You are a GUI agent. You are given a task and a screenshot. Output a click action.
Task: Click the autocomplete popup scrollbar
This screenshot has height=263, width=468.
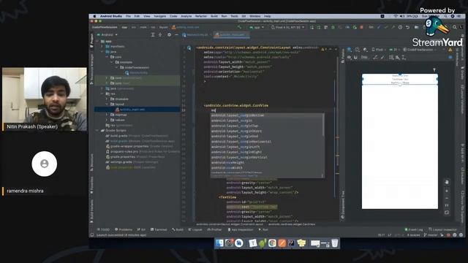tap(323, 124)
